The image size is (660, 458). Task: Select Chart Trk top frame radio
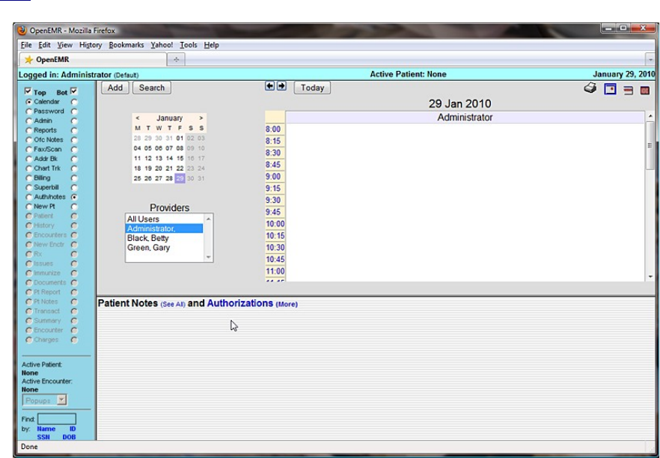[x=28, y=168]
